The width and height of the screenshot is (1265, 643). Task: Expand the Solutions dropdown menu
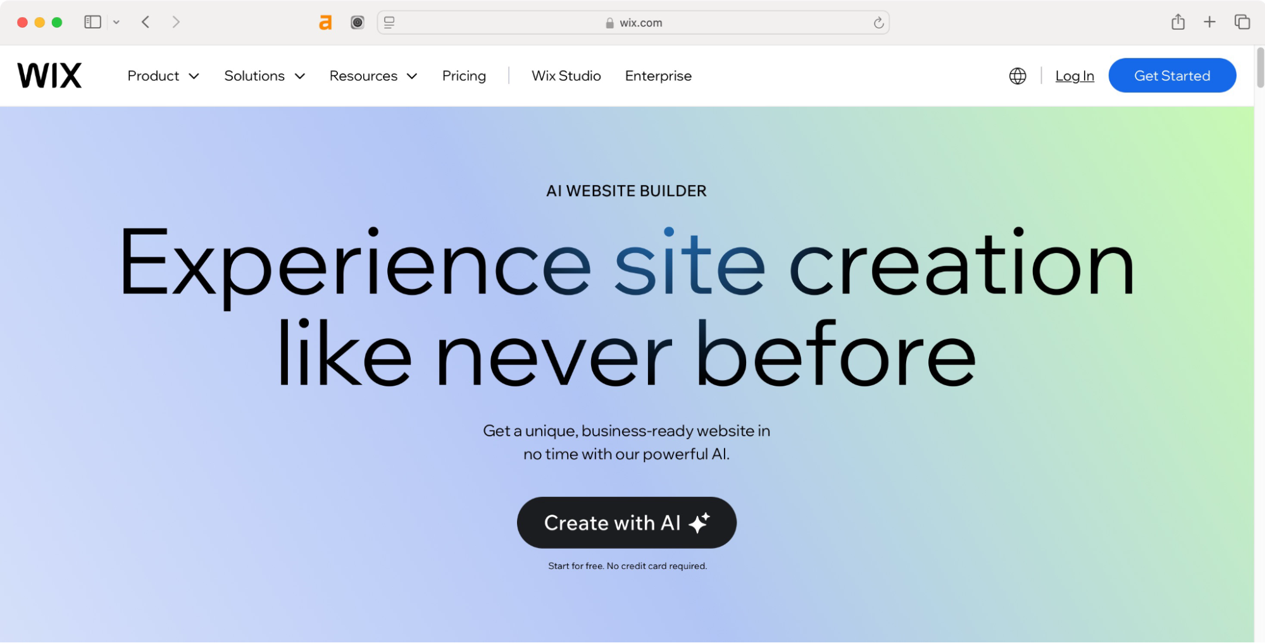[264, 75]
